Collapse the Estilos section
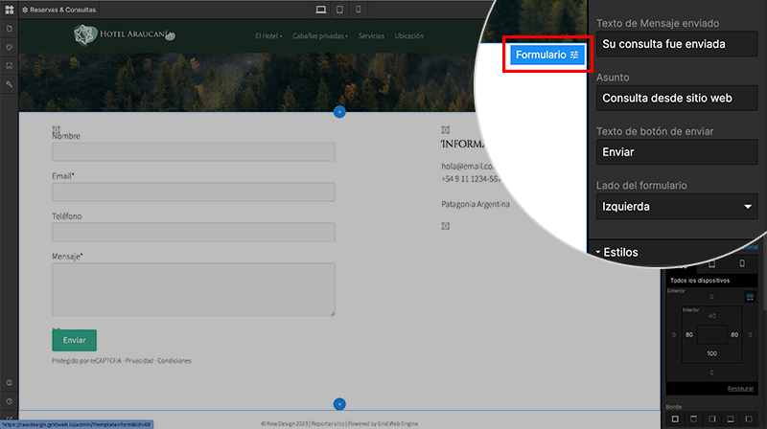Viewport: 767px width, 429px height. [x=616, y=252]
